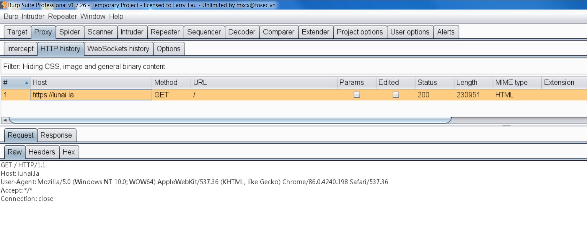Sort by the Edited column header
The height and width of the screenshot is (243, 587).
[395, 83]
